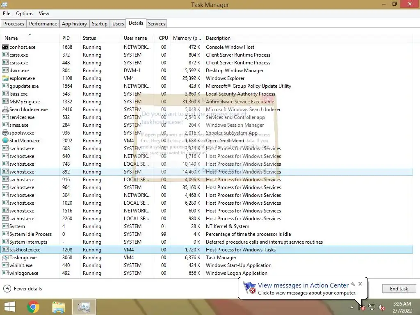This screenshot has width=420, height=315.
Task: Click the SearchIndexer.exe process icon
Action: point(5,110)
